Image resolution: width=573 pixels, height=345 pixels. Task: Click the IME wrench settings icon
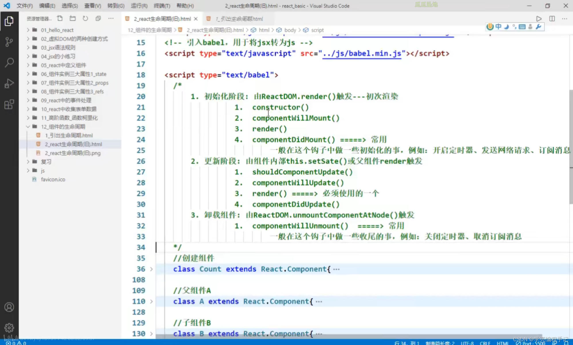click(538, 27)
